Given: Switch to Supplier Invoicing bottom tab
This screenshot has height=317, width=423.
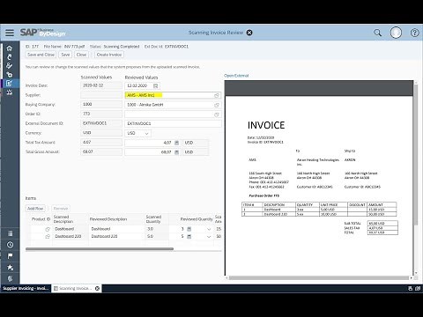Looking at the screenshot, I should [x=26, y=289].
